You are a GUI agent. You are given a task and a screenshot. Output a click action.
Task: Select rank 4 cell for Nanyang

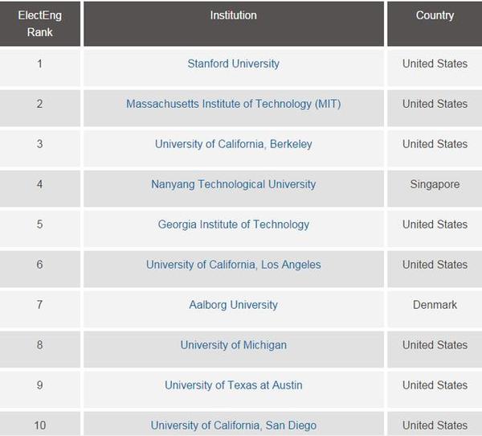(40, 188)
